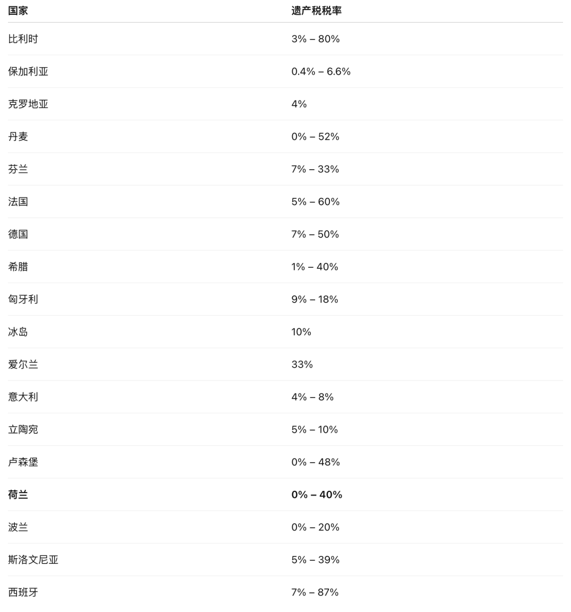Screen dimensions: 571x612
Task: Click the 丹麦 row label
Action: click(18, 136)
